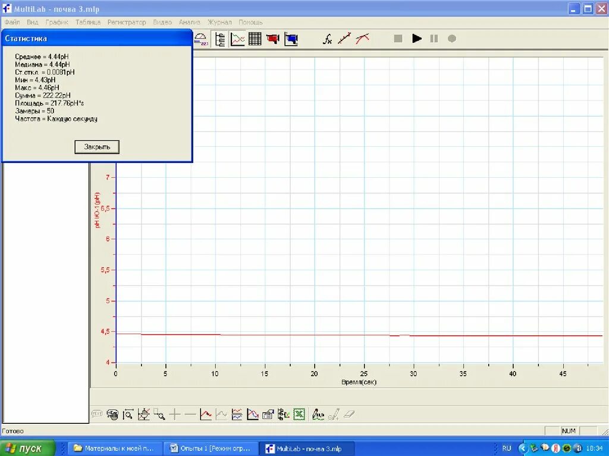Click the NUM status bar indicator

coord(569,431)
